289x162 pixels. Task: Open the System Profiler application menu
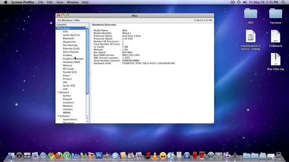(23, 2)
